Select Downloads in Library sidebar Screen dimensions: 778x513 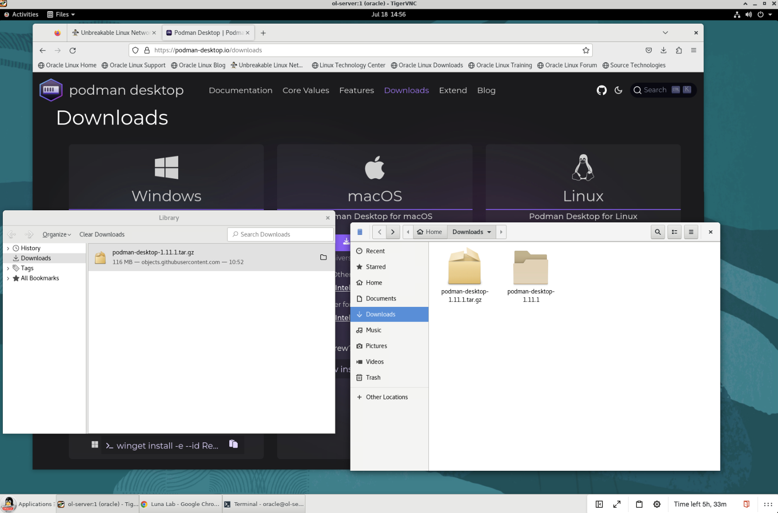(x=45, y=258)
